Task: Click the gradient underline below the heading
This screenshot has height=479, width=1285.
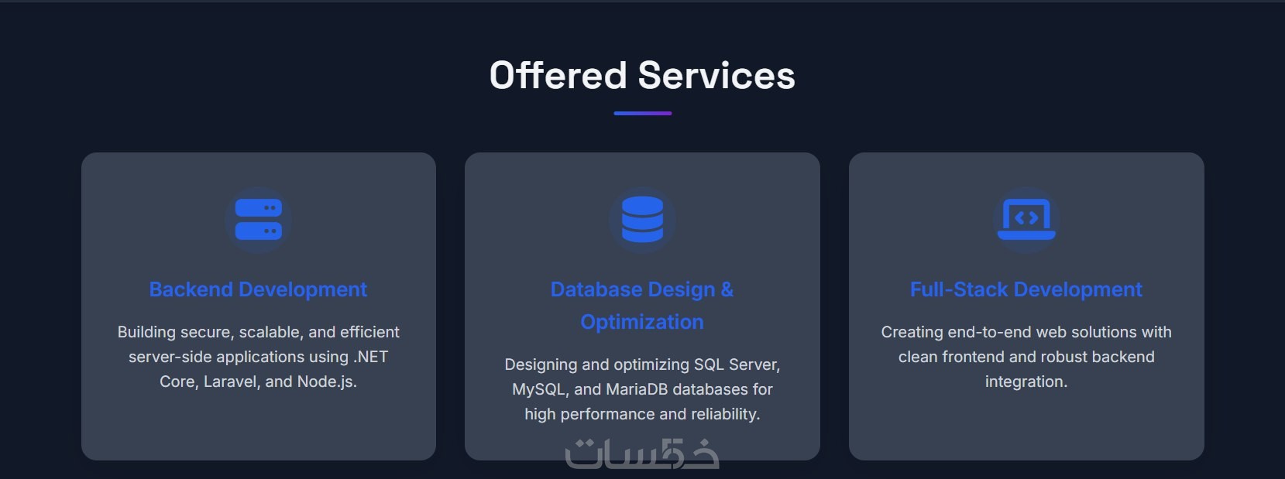Action: pyautogui.click(x=642, y=113)
